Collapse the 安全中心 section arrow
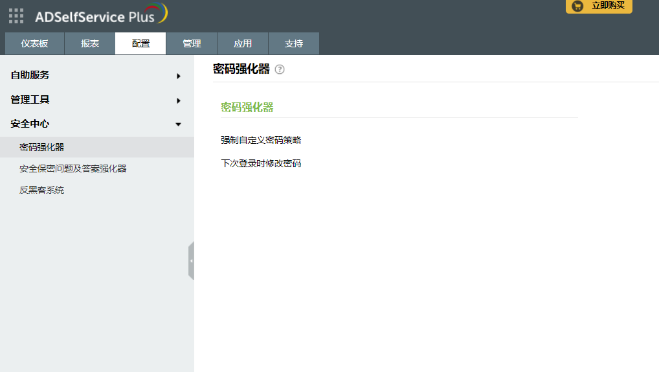 click(x=178, y=124)
